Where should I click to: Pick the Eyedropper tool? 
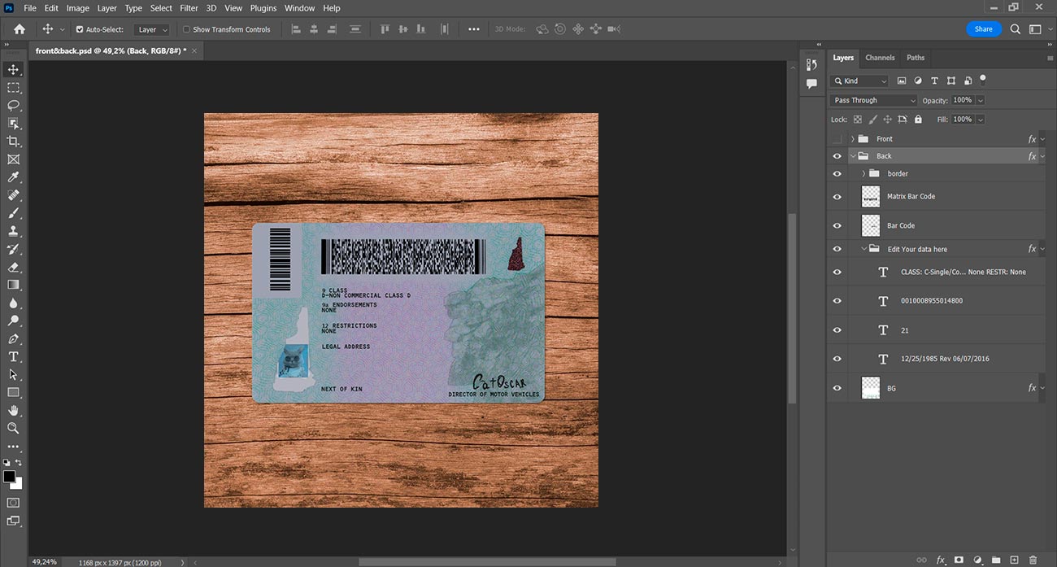point(13,177)
